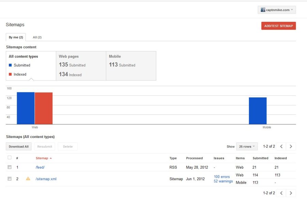This screenshot has width=307, height=202.
Task: Click sort arrow next to Sitemap header
Action: tap(51, 158)
